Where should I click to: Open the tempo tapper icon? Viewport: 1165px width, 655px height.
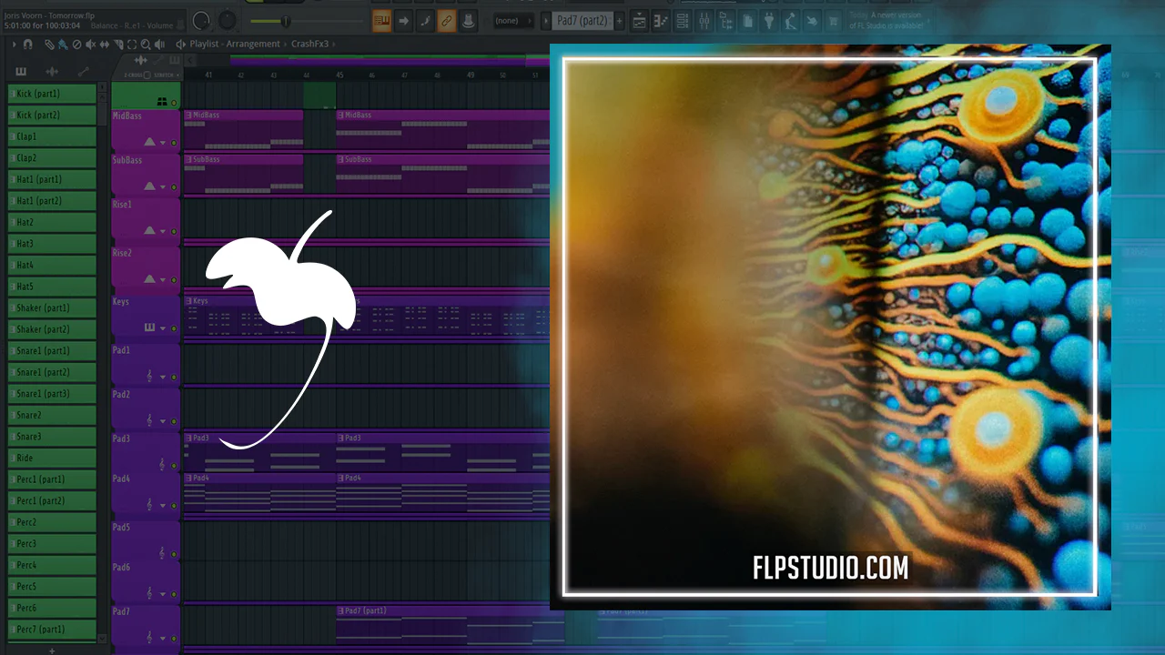tap(790, 21)
